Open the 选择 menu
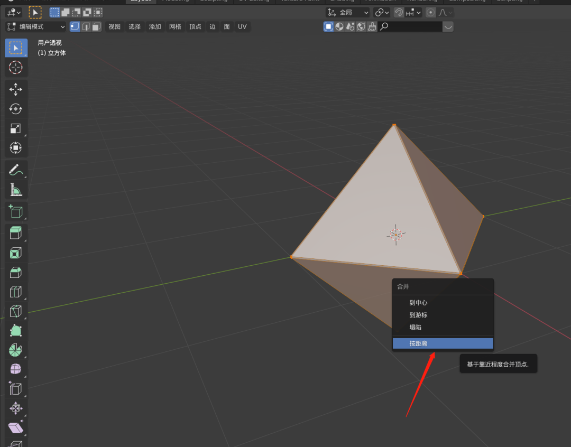 tap(135, 26)
